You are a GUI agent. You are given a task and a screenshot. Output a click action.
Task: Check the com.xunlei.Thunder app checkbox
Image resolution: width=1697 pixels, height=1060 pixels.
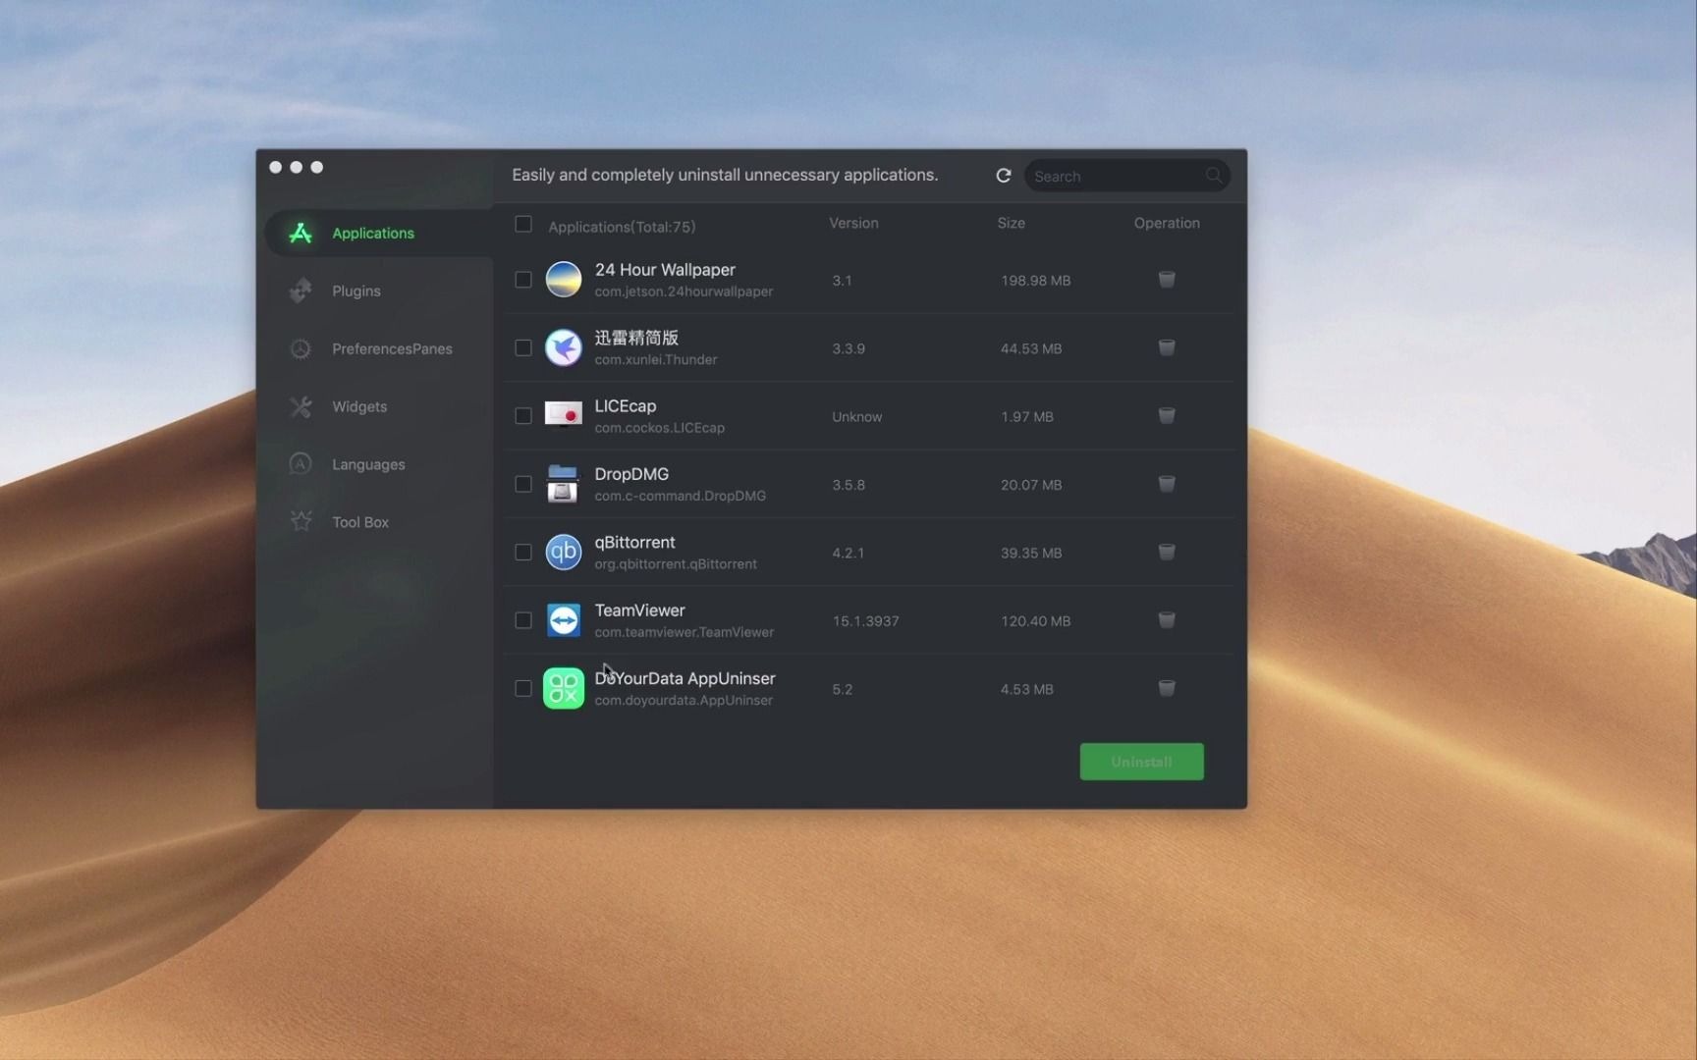pos(523,347)
